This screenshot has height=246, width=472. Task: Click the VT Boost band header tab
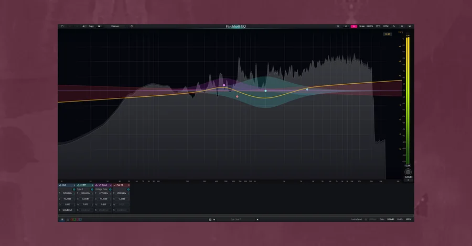coord(103,185)
